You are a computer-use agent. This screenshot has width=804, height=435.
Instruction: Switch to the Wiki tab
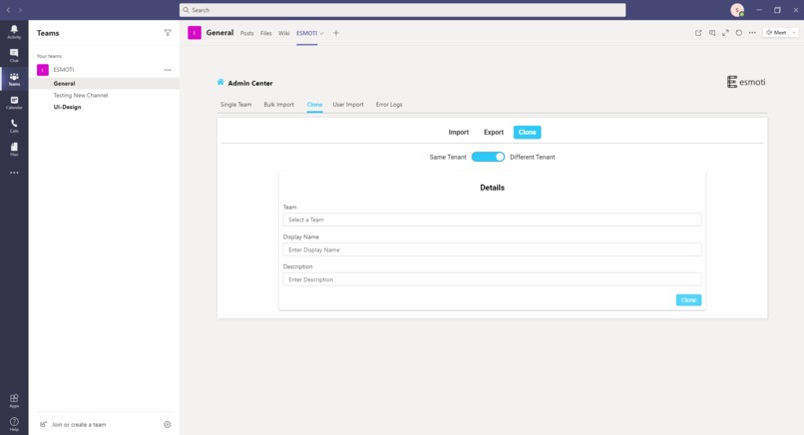(x=284, y=33)
